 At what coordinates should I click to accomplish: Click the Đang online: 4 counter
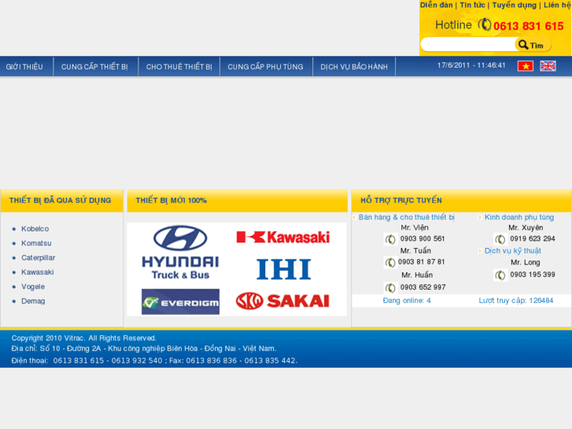coord(407,301)
